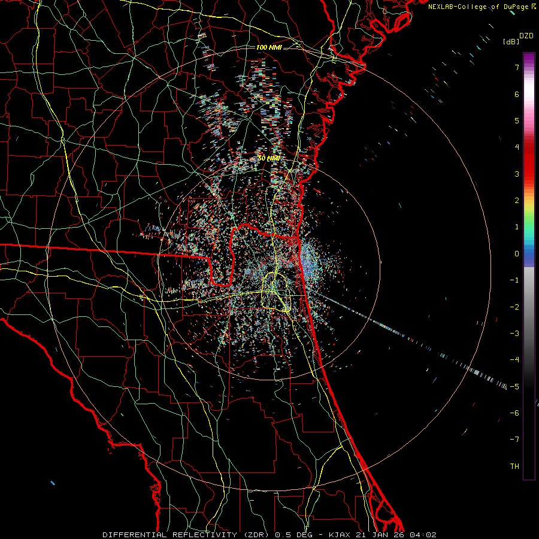Click the -4 value on color scale

tap(514, 360)
